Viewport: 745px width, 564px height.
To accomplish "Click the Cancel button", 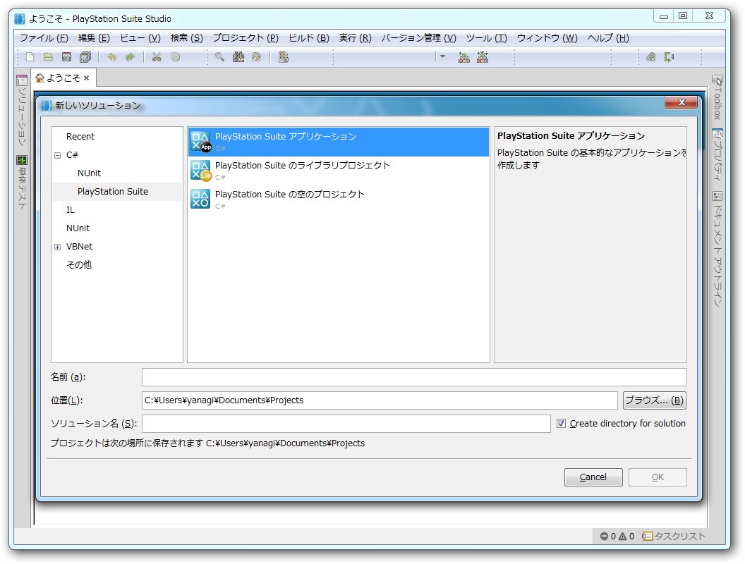I will tap(593, 477).
